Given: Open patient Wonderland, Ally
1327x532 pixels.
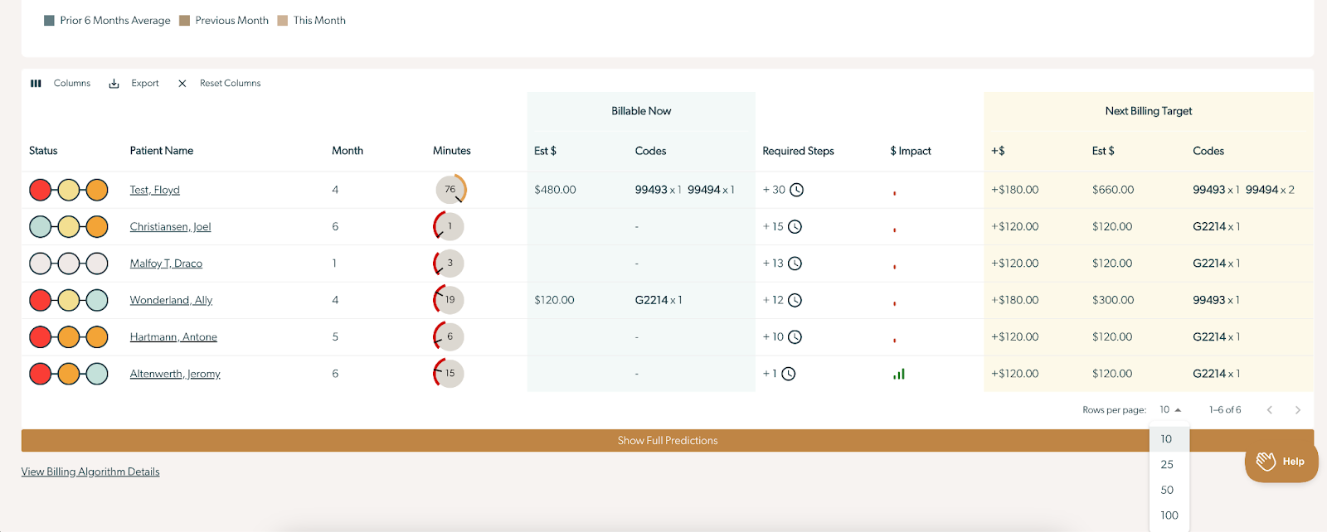Looking at the screenshot, I should point(171,300).
